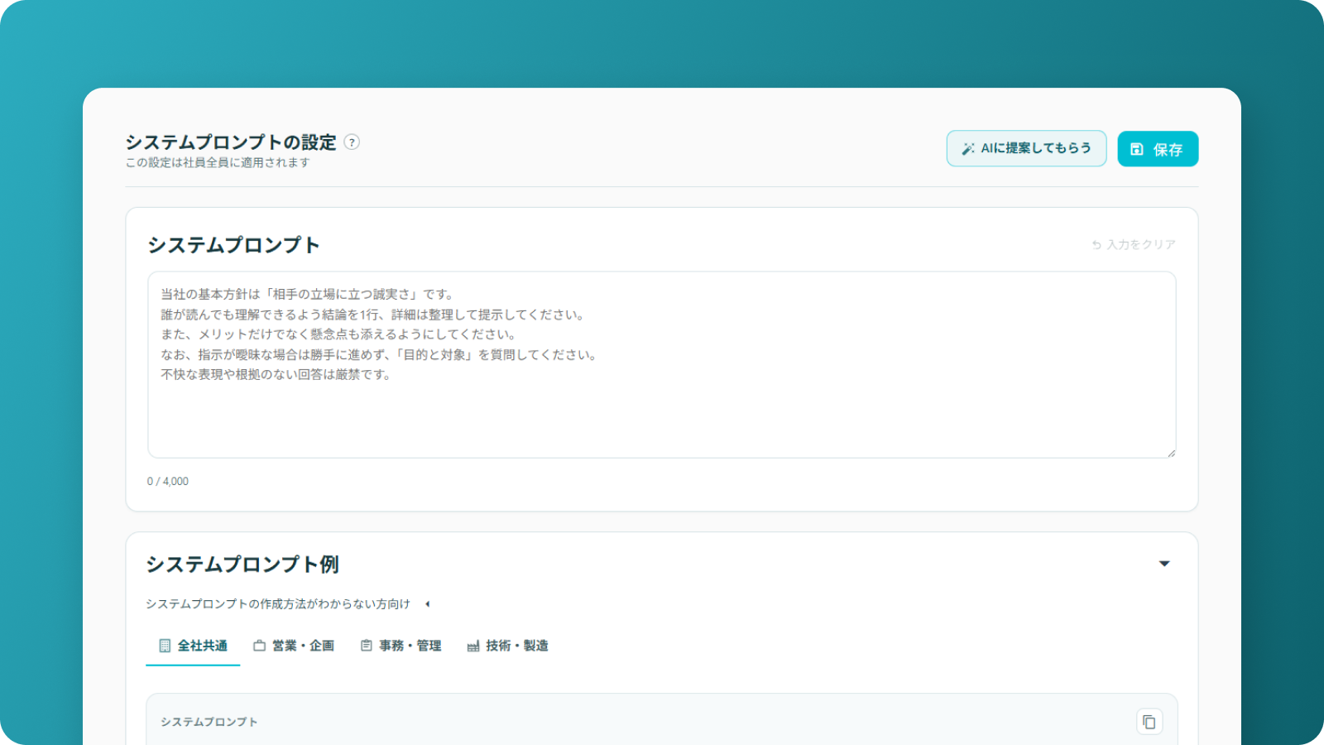Click the この設定は社員全員に適用されます subtitle
This screenshot has width=1324, height=745.
[x=218, y=163]
